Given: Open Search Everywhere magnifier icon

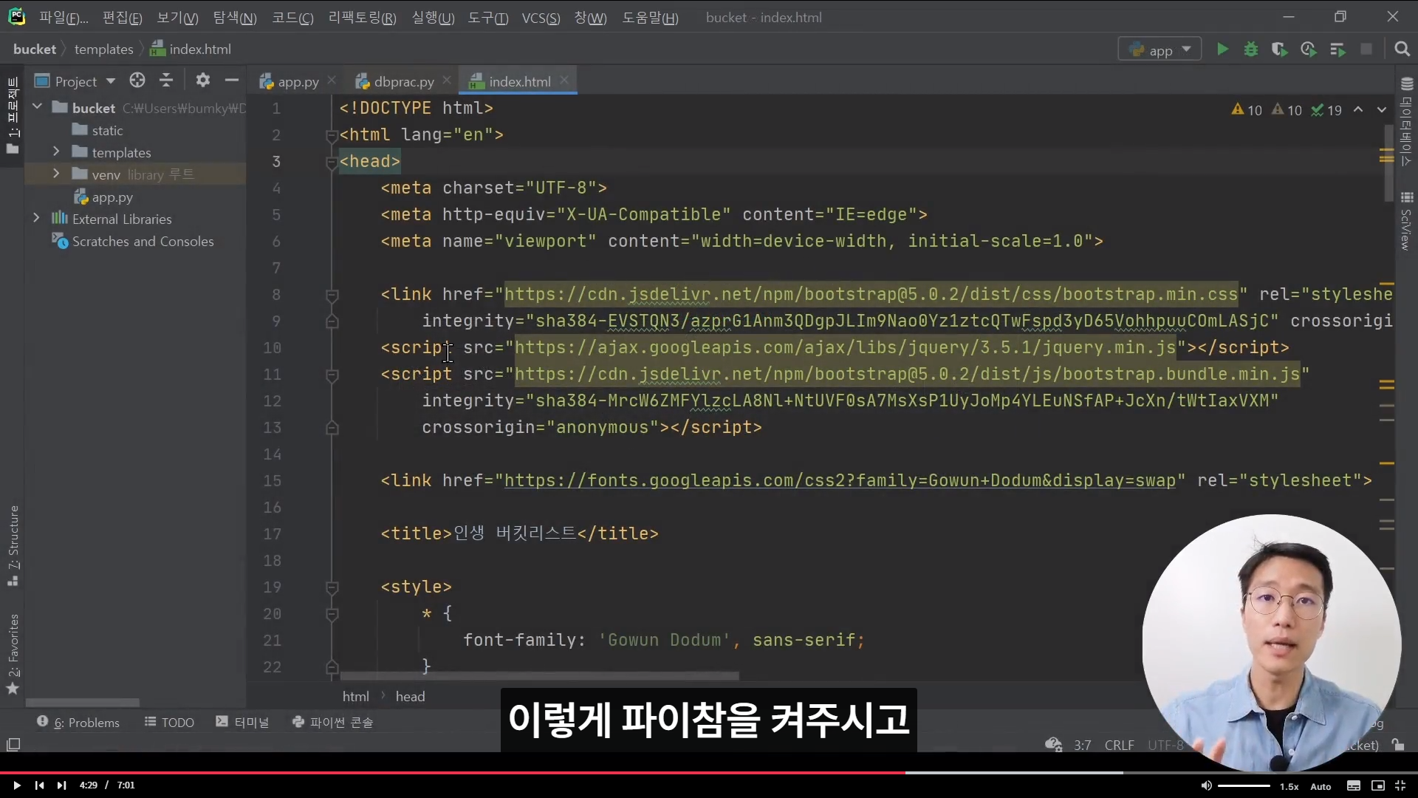Looking at the screenshot, I should click(1402, 50).
